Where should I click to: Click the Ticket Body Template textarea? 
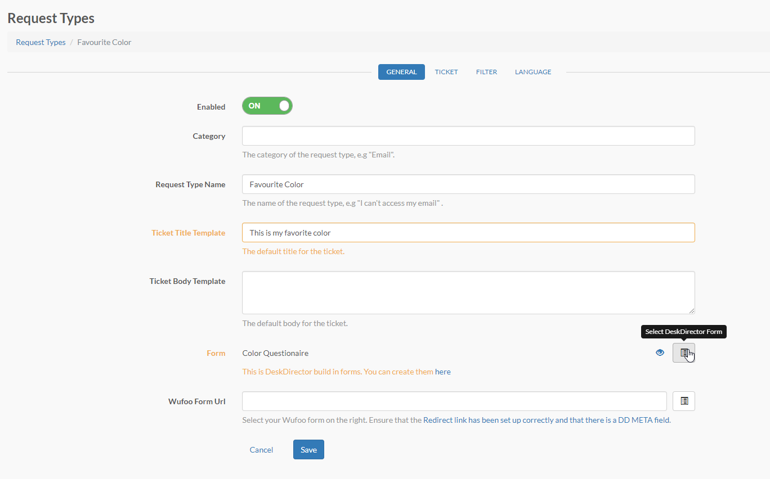pyautogui.click(x=468, y=293)
